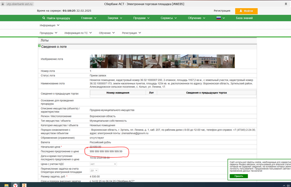Click the lot name description starting Нежилое помещение
This screenshot has width=291, height=187.
point(171,84)
